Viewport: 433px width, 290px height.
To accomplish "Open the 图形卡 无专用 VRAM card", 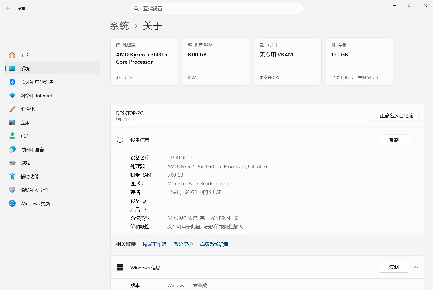I will [288, 62].
